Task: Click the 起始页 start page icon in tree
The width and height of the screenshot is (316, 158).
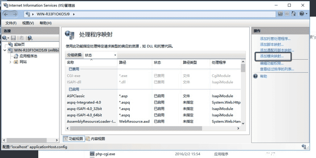Action: 11,44
